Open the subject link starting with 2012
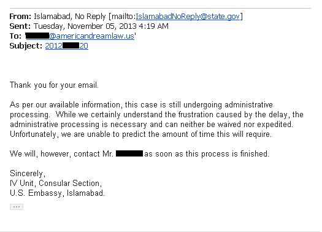Image resolution: width=322 pixels, height=232 pixels. [66, 46]
